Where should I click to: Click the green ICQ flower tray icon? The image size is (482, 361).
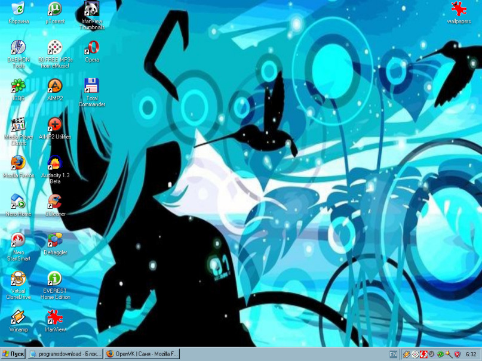point(440,354)
